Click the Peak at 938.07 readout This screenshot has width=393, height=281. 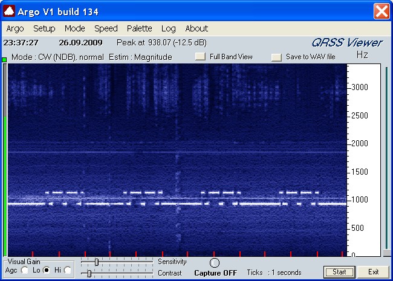point(161,42)
